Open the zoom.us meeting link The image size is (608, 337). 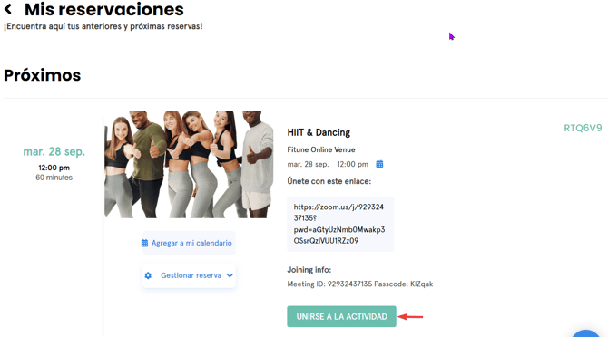[x=340, y=224]
